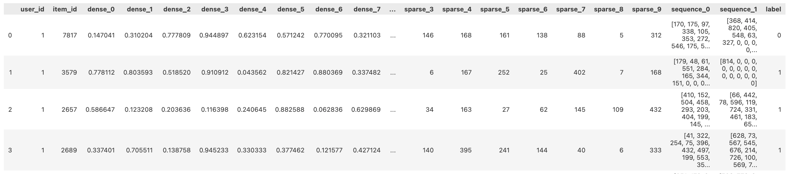Select the dense_3 column header

point(215,9)
